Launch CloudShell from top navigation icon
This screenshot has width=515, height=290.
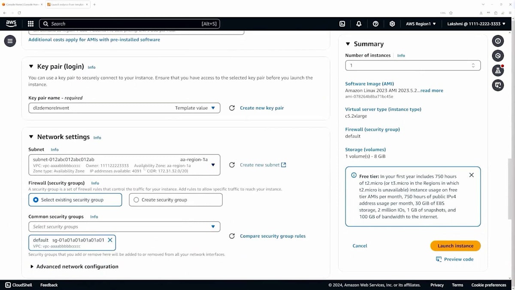point(342,24)
